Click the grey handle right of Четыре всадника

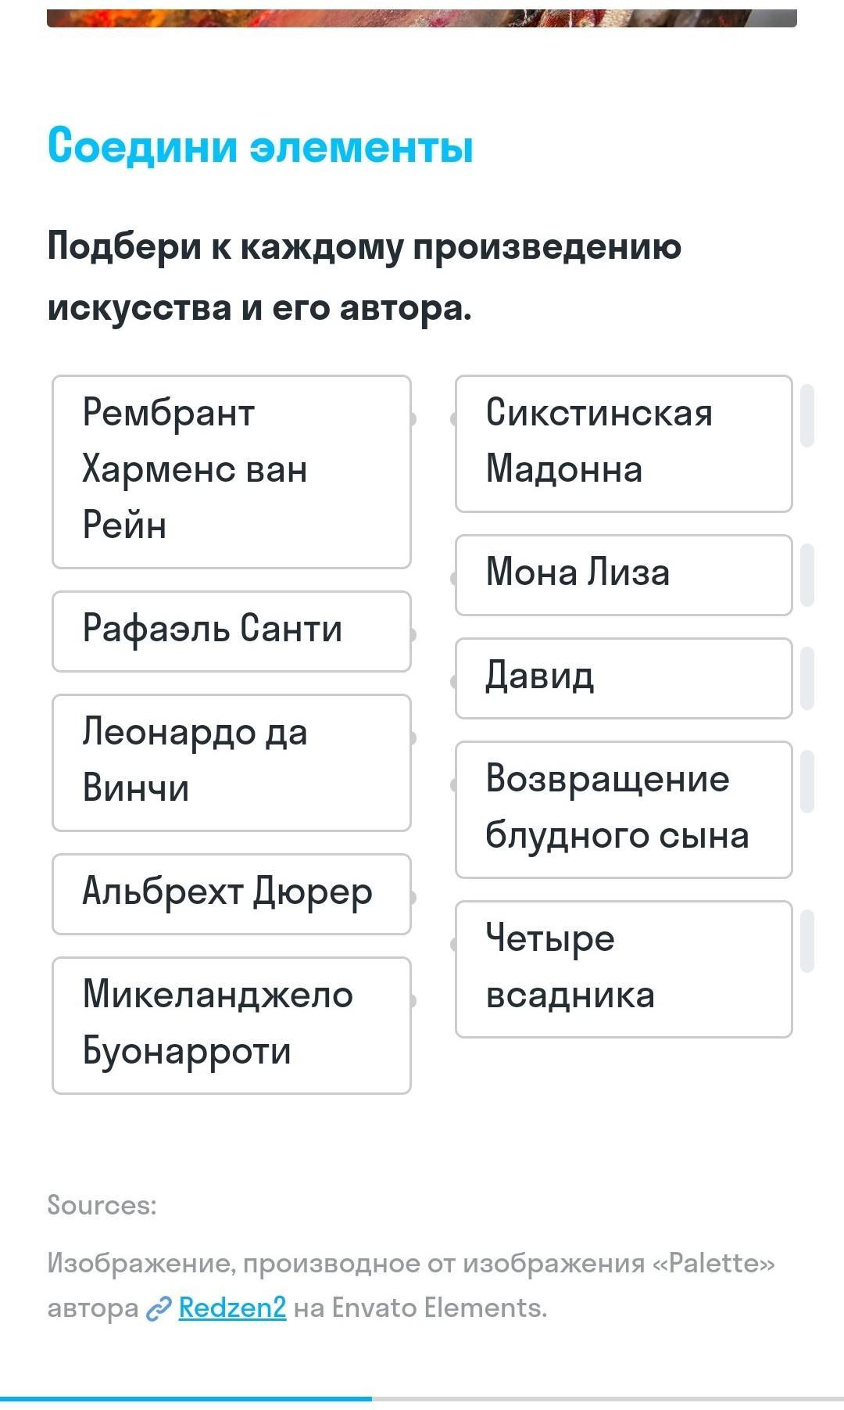pos(807,941)
